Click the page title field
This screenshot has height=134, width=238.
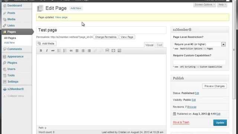(101, 30)
